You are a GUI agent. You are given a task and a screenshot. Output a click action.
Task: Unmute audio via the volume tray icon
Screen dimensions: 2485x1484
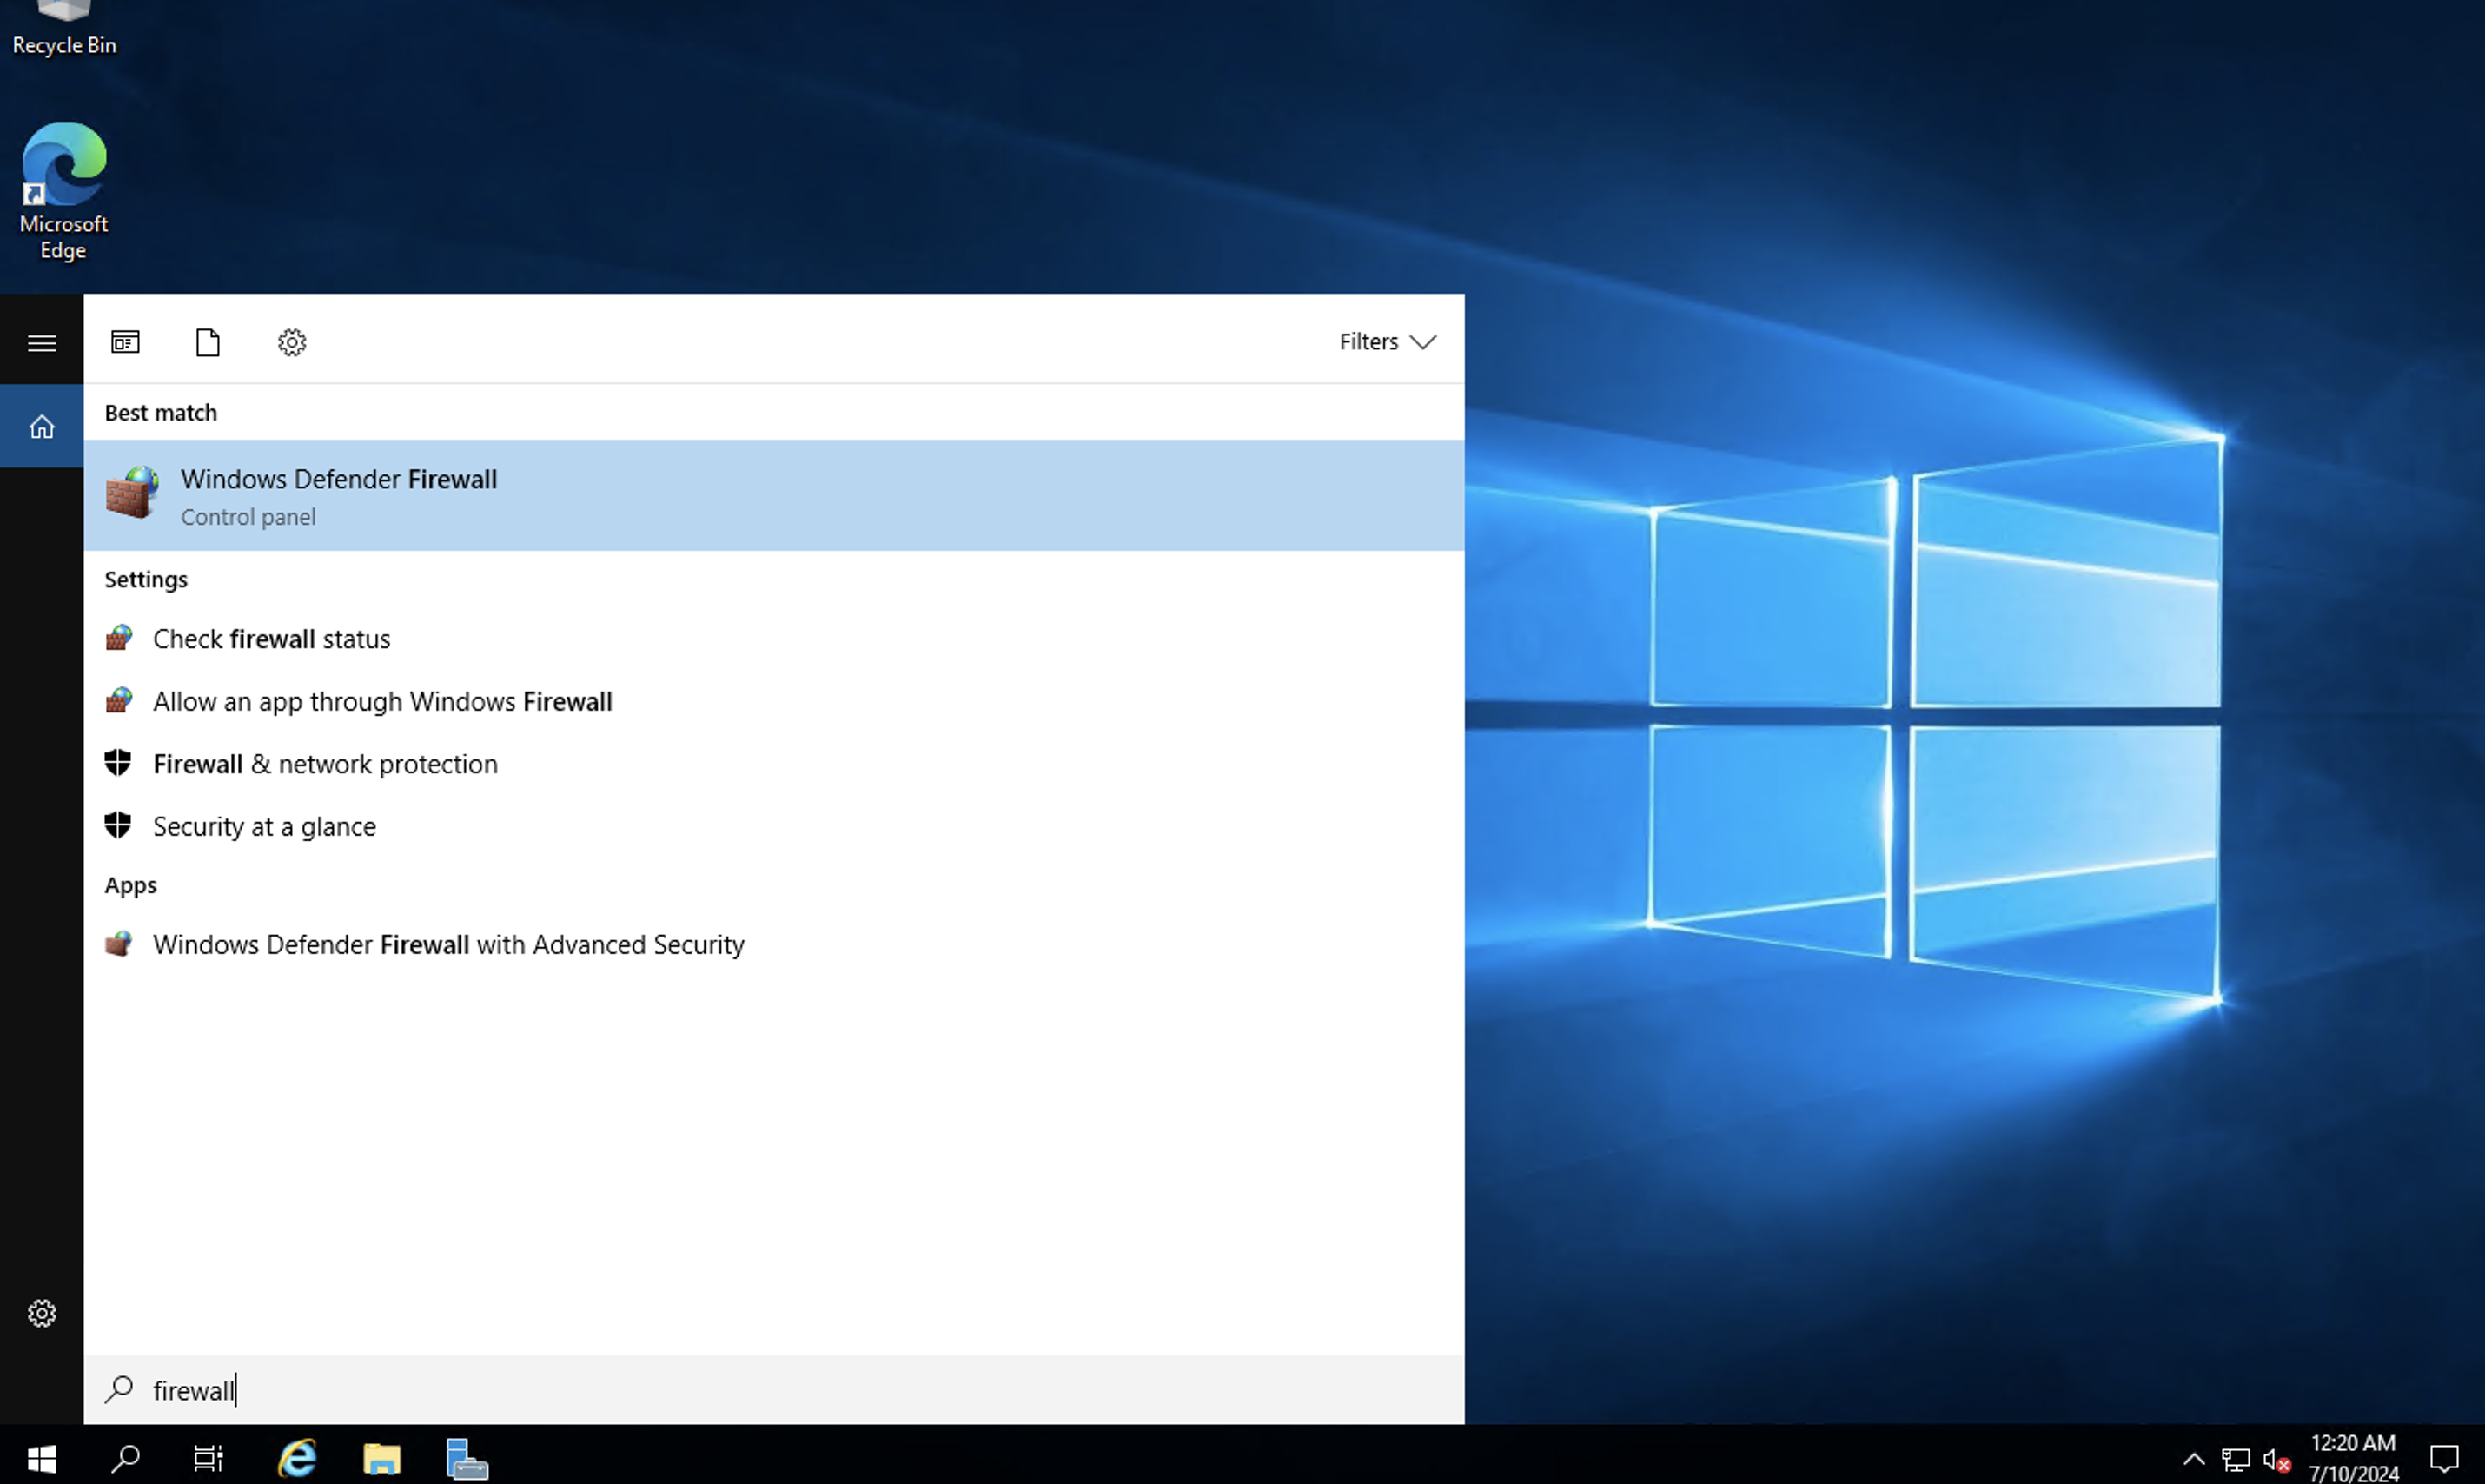(x=2277, y=1458)
